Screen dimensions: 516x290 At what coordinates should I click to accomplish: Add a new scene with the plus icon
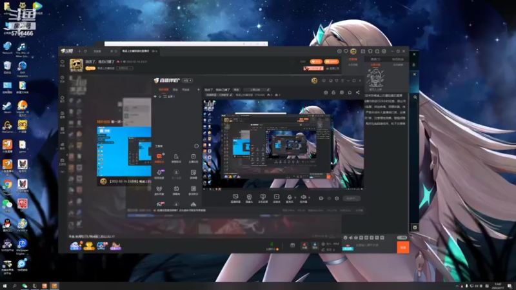(x=198, y=90)
